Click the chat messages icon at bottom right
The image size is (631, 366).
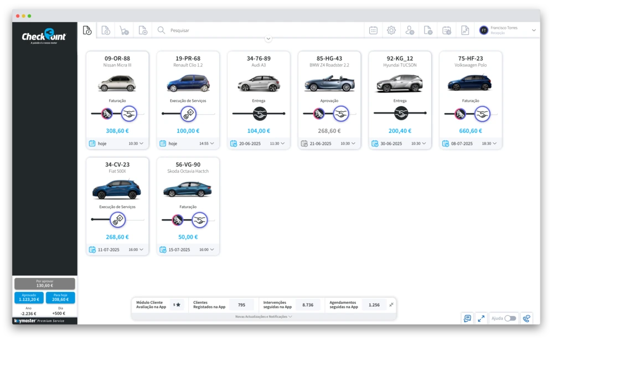click(x=468, y=318)
